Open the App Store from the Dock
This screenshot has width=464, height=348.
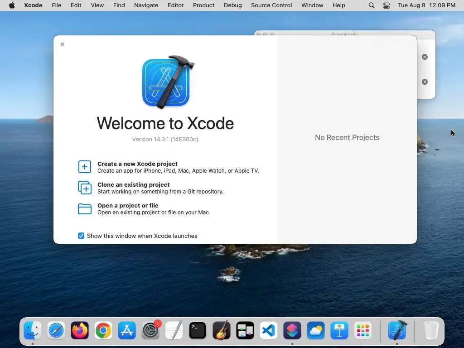tap(127, 330)
